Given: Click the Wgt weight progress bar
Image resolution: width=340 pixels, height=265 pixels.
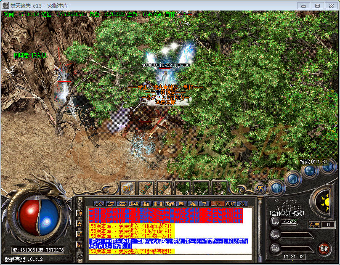Looking at the screenshot, I should (x=297, y=249).
